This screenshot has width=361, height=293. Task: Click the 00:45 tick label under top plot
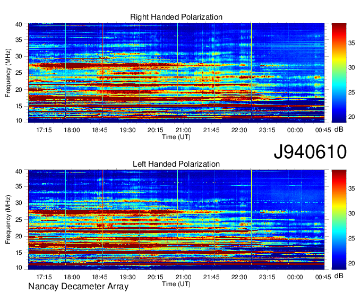point(323,130)
